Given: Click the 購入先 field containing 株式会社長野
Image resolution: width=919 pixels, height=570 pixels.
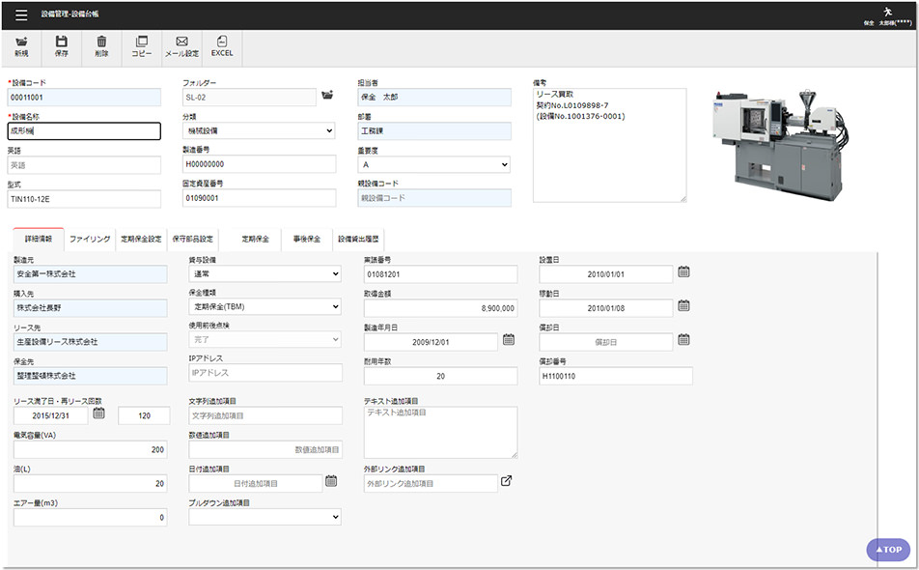Looking at the screenshot, I should [91, 308].
